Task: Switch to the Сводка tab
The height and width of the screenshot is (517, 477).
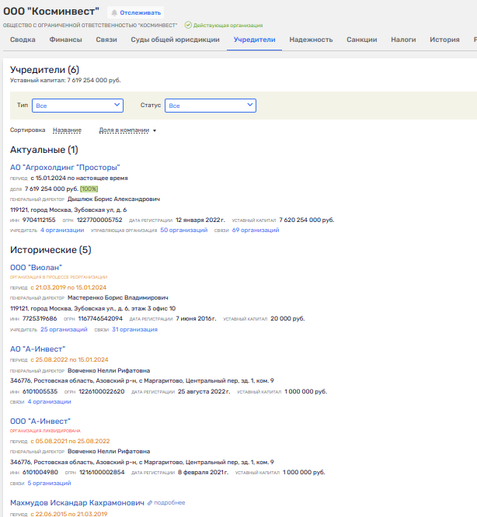Action: (23, 40)
